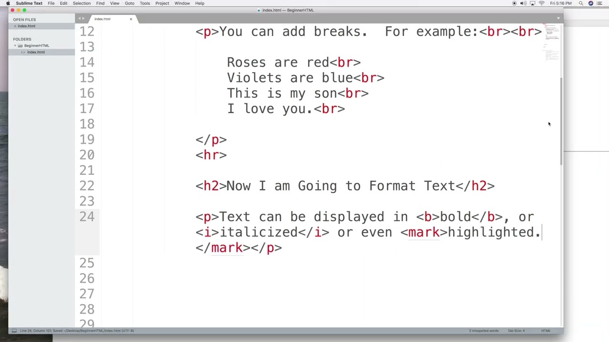Click 'Now I am Going to Format Text' heading

pos(341,186)
